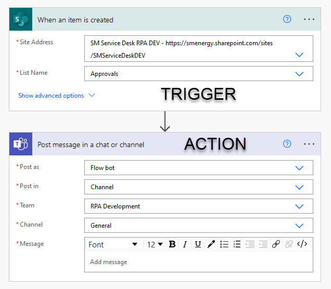Open help for the SharePoint trigger
Image resolution: width=331 pixels, height=289 pixels.
[287, 19]
